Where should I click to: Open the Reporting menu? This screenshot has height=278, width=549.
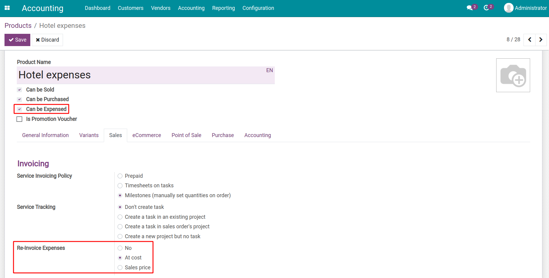tap(223, 8)
